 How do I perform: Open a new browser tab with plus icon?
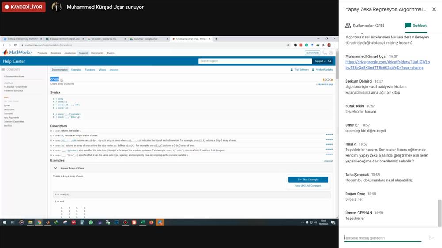pos(216,39)
